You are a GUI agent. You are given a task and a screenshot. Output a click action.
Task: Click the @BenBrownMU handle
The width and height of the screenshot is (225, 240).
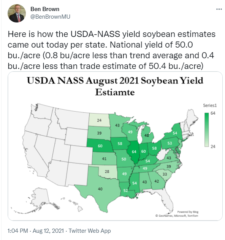pos(50,16)
